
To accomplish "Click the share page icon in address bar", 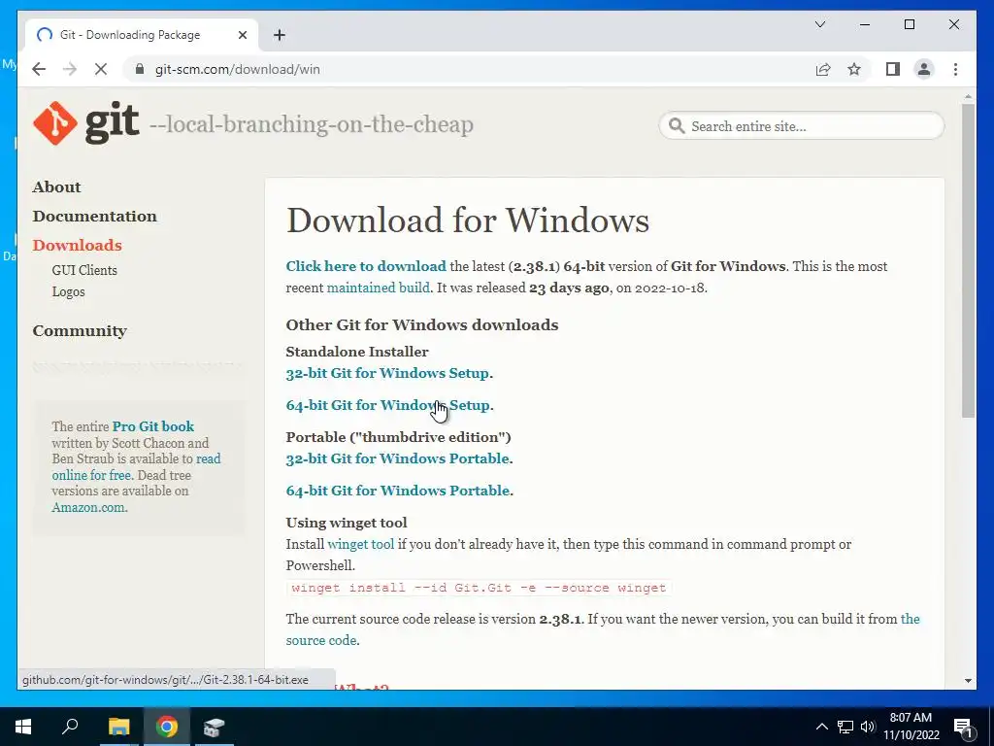I will pyautogui.click(x=823, y=69).
